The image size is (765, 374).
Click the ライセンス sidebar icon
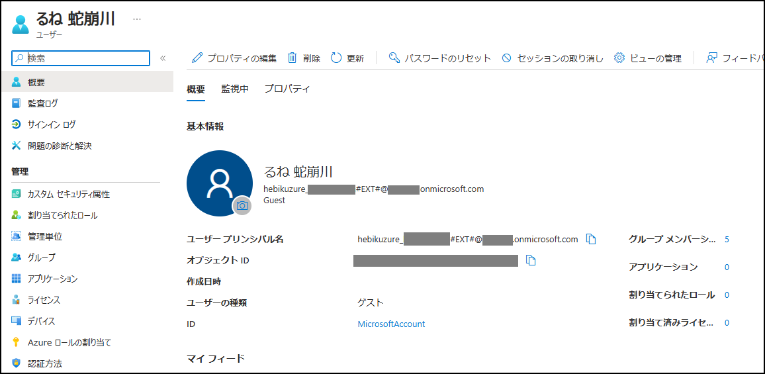pos(17,300)
